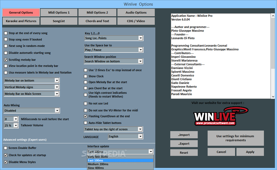Choose Slow 400ms option
Image resolution: width=277 pixels, height=170 pixels.
click(x=120, y=168)
